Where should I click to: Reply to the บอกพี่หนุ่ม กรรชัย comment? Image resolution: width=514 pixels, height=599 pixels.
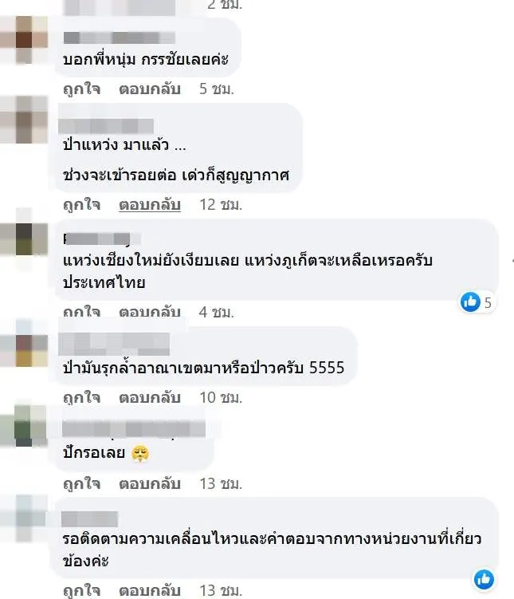coord(150,89)
